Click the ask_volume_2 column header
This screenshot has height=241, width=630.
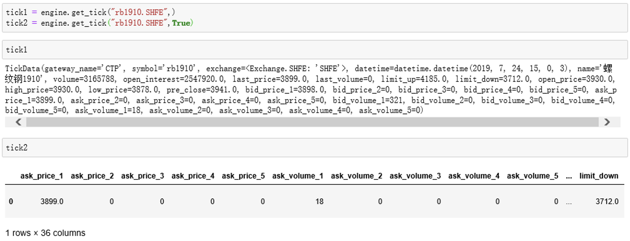click(357, 176)
